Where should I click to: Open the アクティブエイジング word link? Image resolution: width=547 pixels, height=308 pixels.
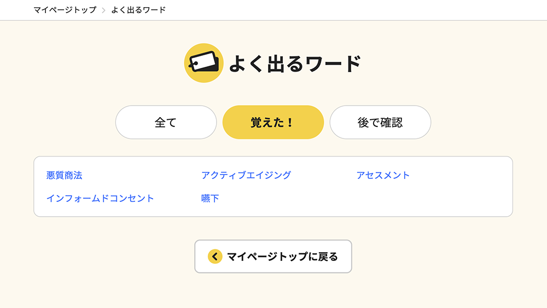pos(246,175)
